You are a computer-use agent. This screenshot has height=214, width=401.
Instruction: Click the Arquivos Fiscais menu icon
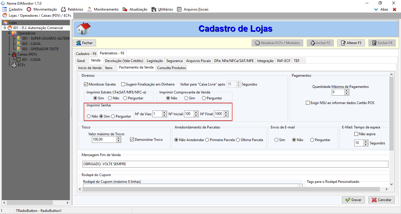coord(179,9)
